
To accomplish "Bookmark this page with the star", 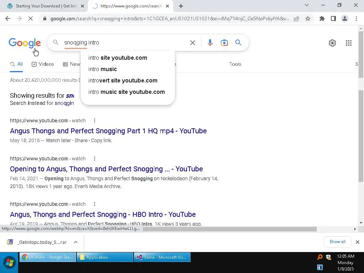I will pos(308,18).
